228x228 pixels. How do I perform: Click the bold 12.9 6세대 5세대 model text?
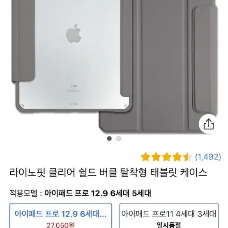click(121, 193)
